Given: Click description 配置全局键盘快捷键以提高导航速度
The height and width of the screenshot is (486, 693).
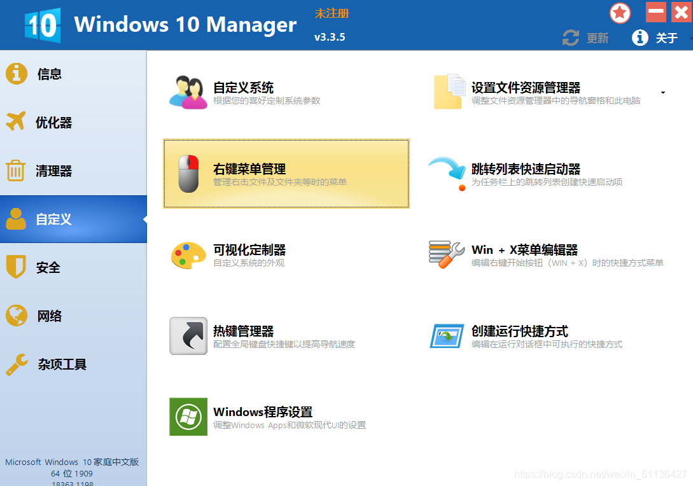Looking at the screenshot, I should pos(284,344).
